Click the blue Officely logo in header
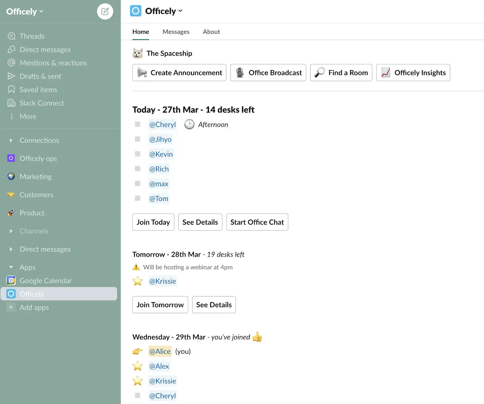 coord(136,11)
